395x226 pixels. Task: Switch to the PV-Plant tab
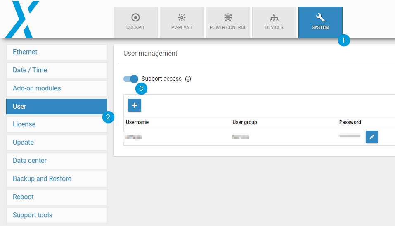coord(182,22)
